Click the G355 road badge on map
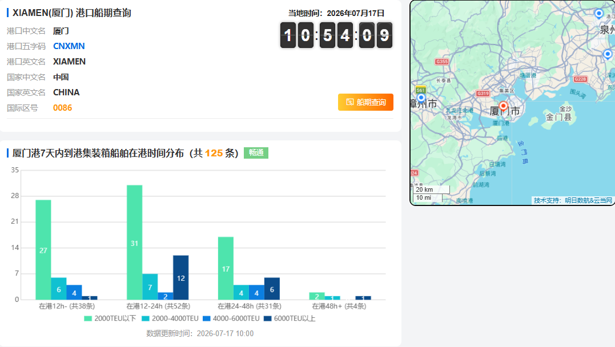615x347 pixels. (441, 62)
